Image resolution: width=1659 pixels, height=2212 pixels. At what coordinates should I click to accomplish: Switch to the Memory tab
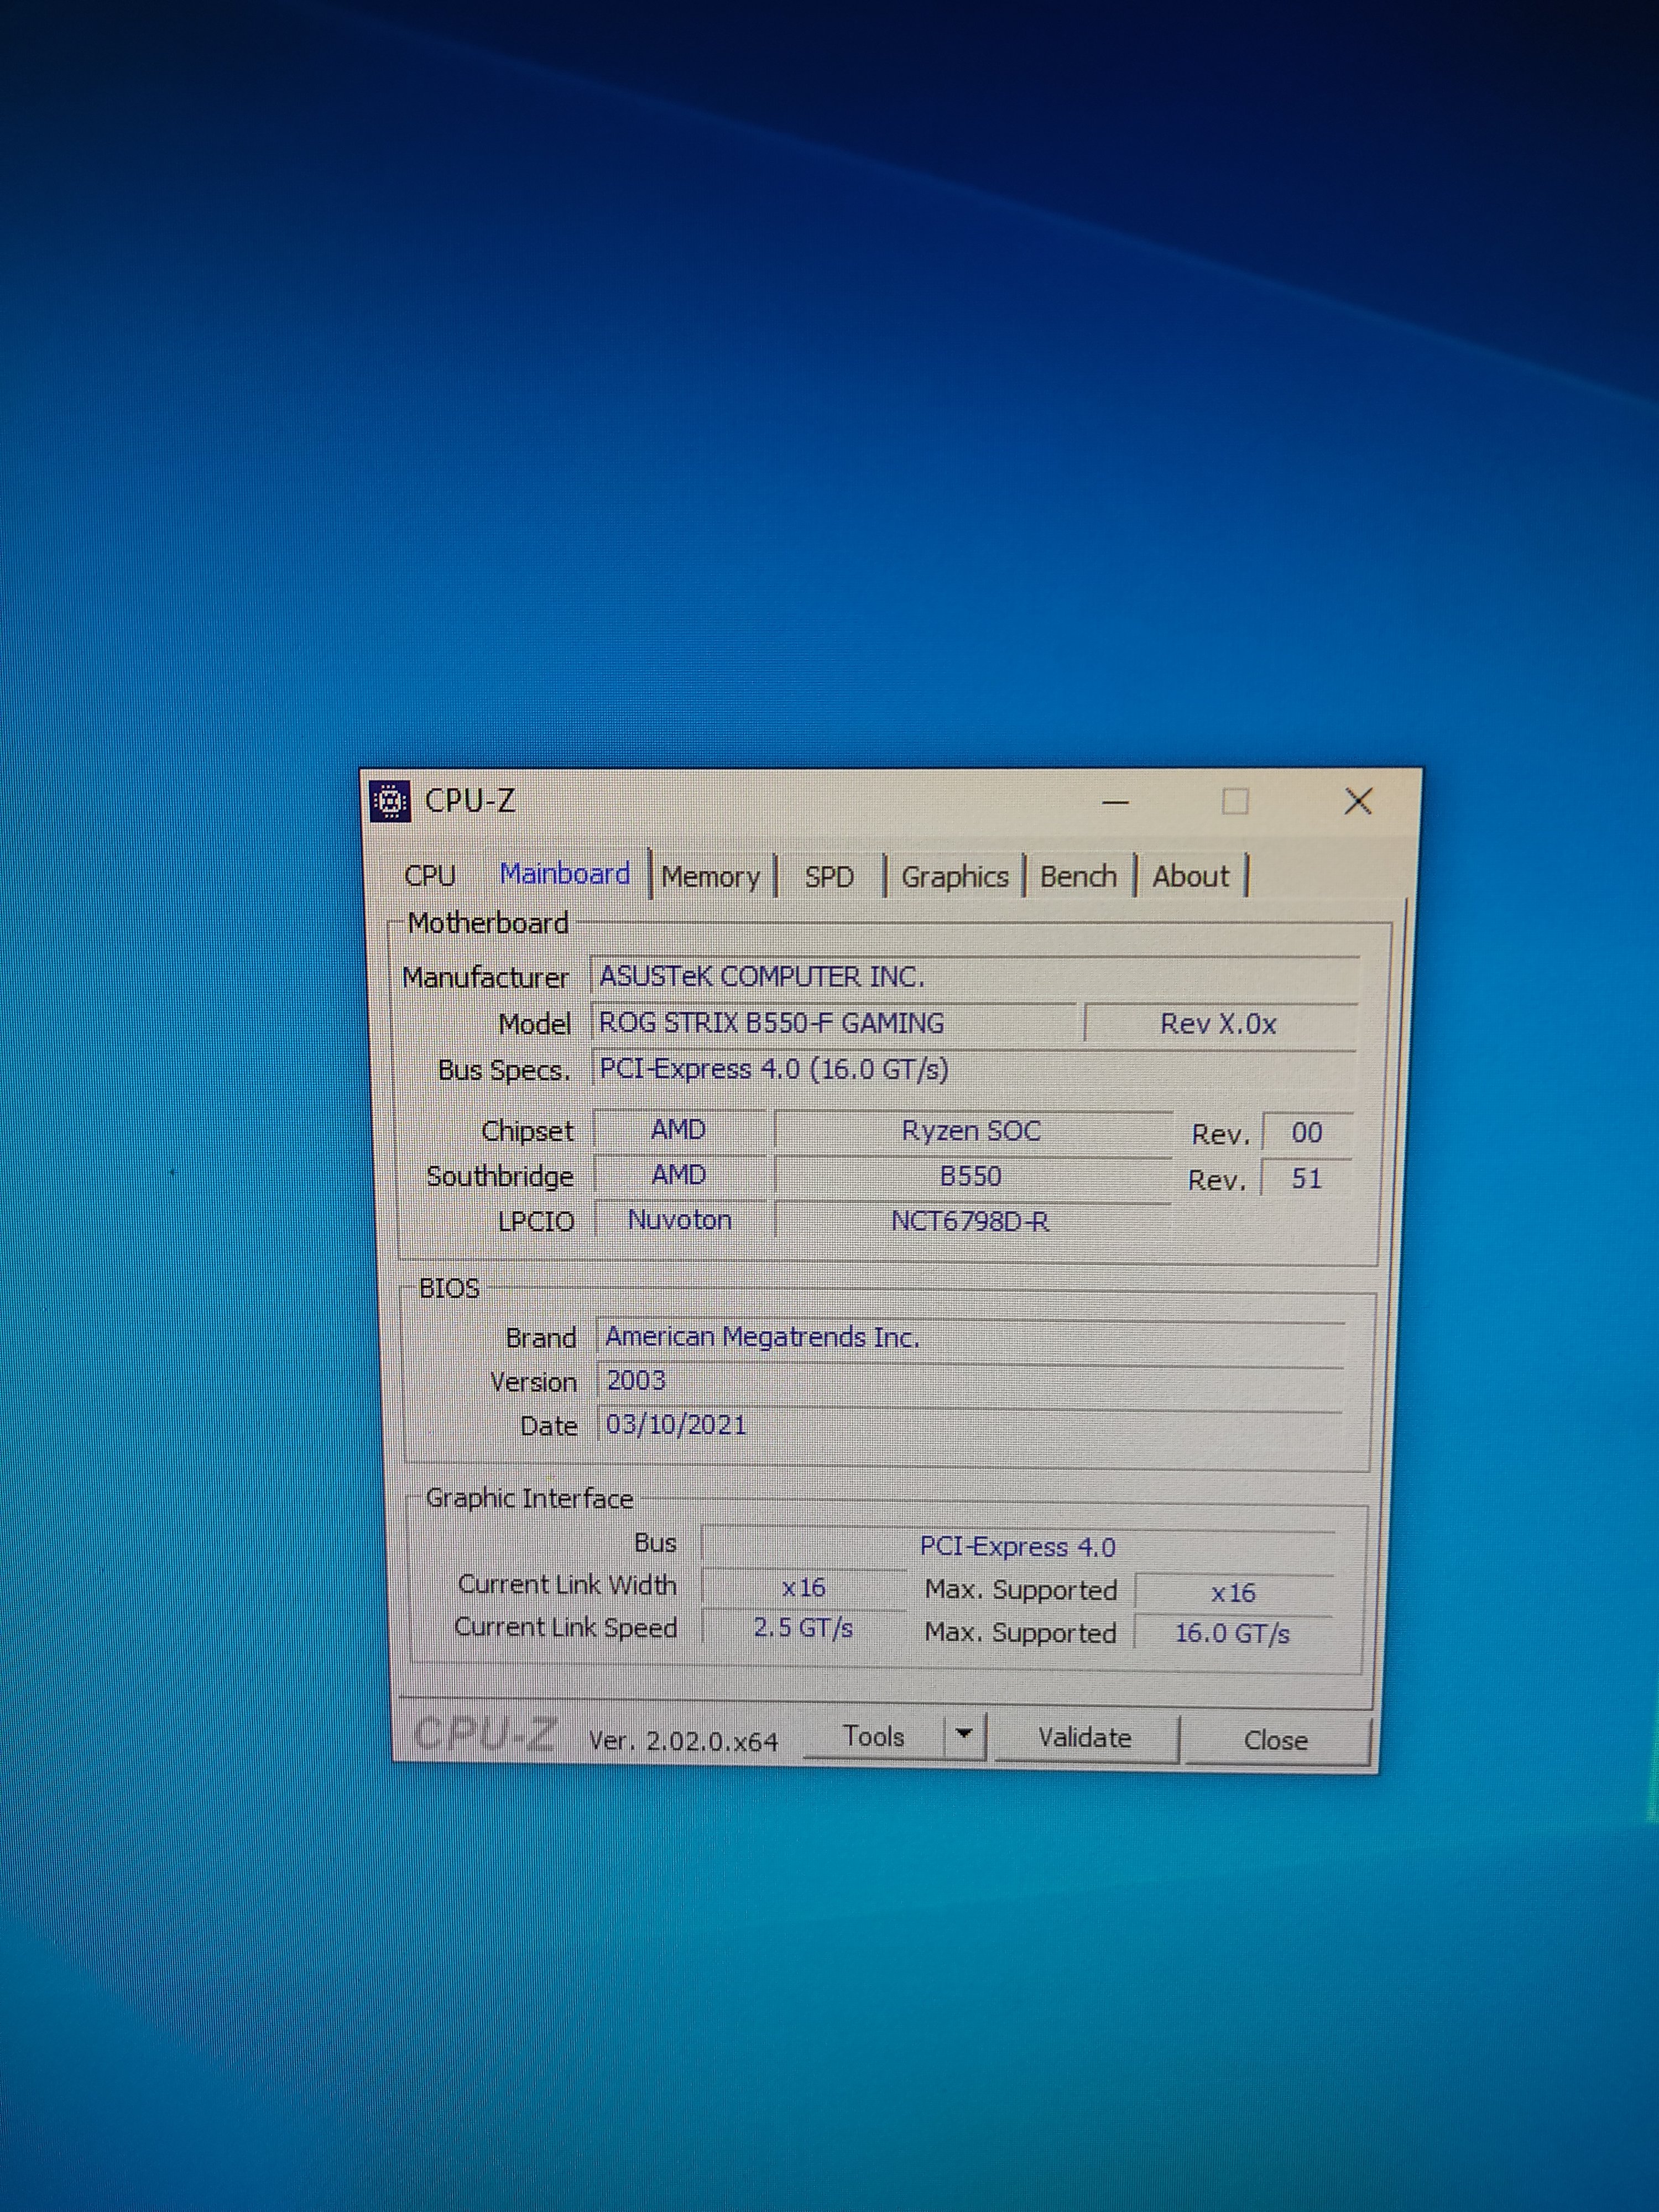click(710, 877)
